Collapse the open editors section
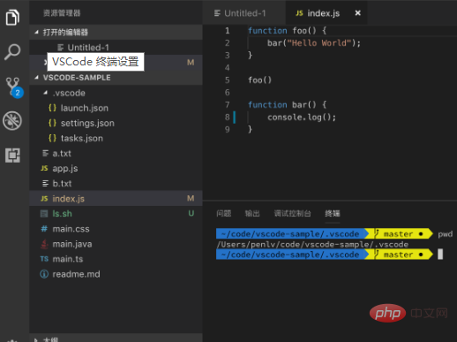 tap(36, 32)
